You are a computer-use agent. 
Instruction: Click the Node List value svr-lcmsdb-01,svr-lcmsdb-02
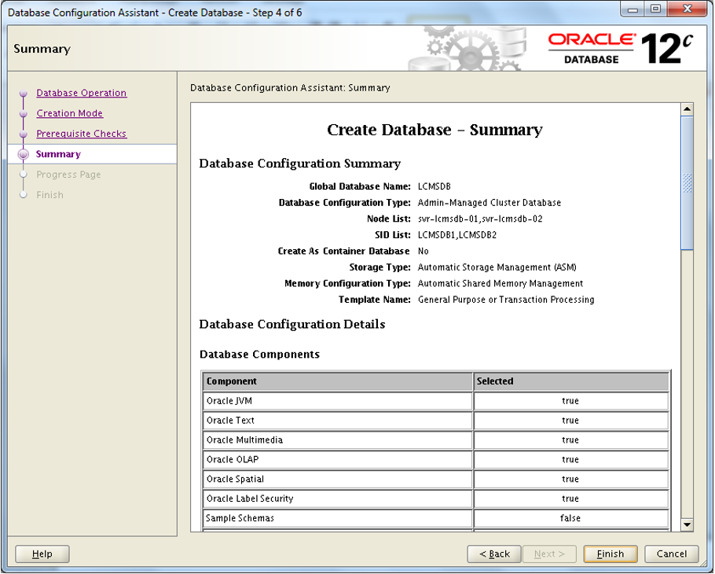tap(480, 219)
